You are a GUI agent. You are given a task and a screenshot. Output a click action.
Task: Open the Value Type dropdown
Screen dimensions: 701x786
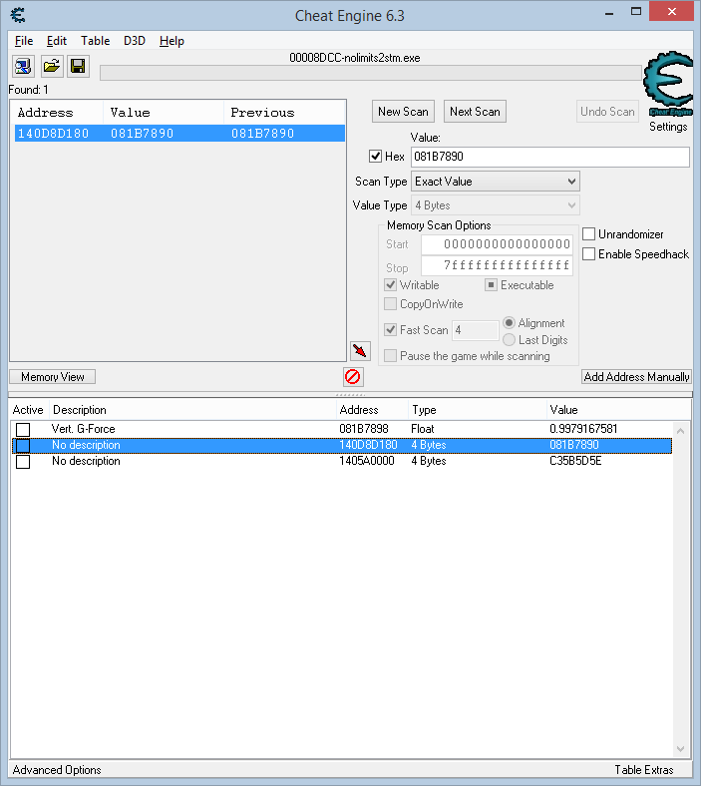(495, 205)
